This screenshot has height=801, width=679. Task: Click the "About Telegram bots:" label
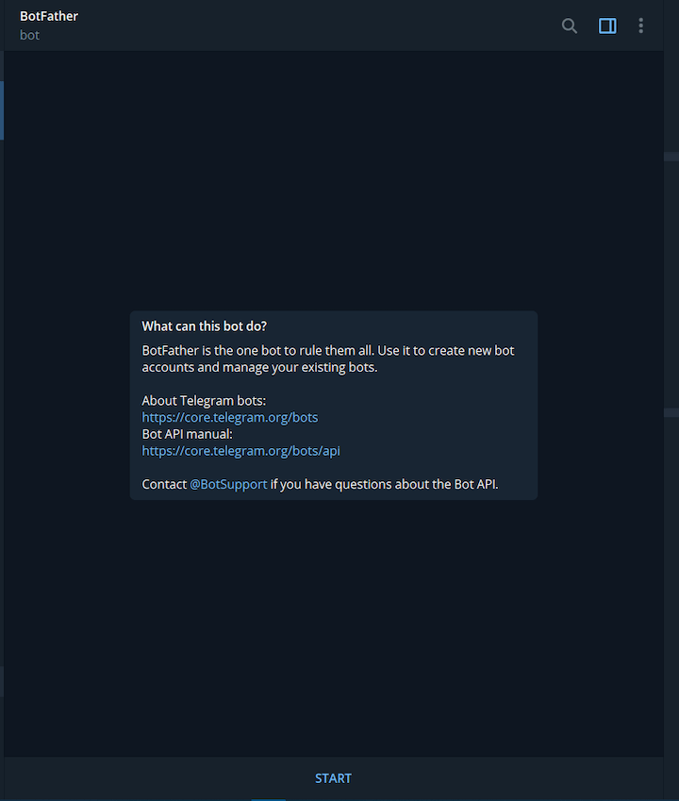pos(204,400)
